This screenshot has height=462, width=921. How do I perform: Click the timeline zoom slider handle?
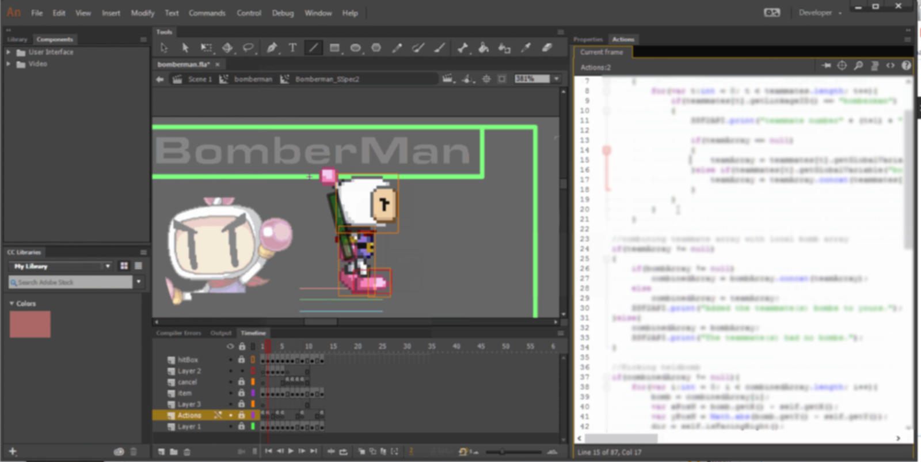point(502,452)
